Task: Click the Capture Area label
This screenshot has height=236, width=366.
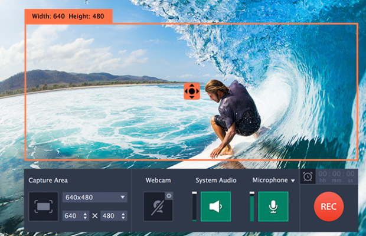Action: (48, 181)
